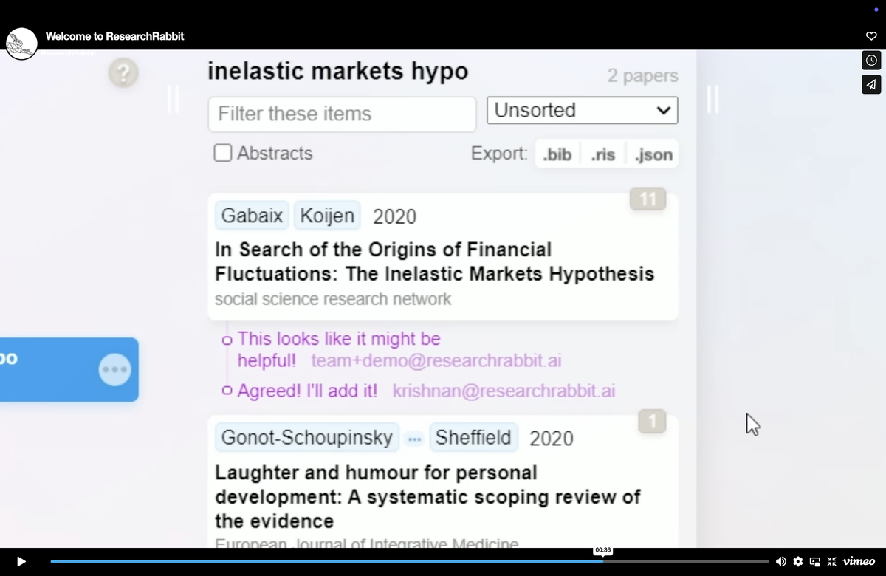
Task: Open video settings gear
Action: point(797,562)
